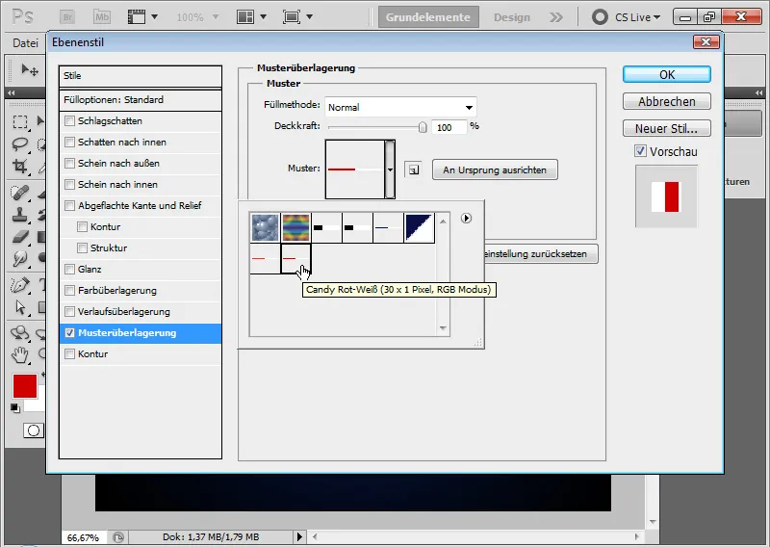Collapse the toolbox with the double-arrow icon

pyautogui.click(x=11, y=92)
